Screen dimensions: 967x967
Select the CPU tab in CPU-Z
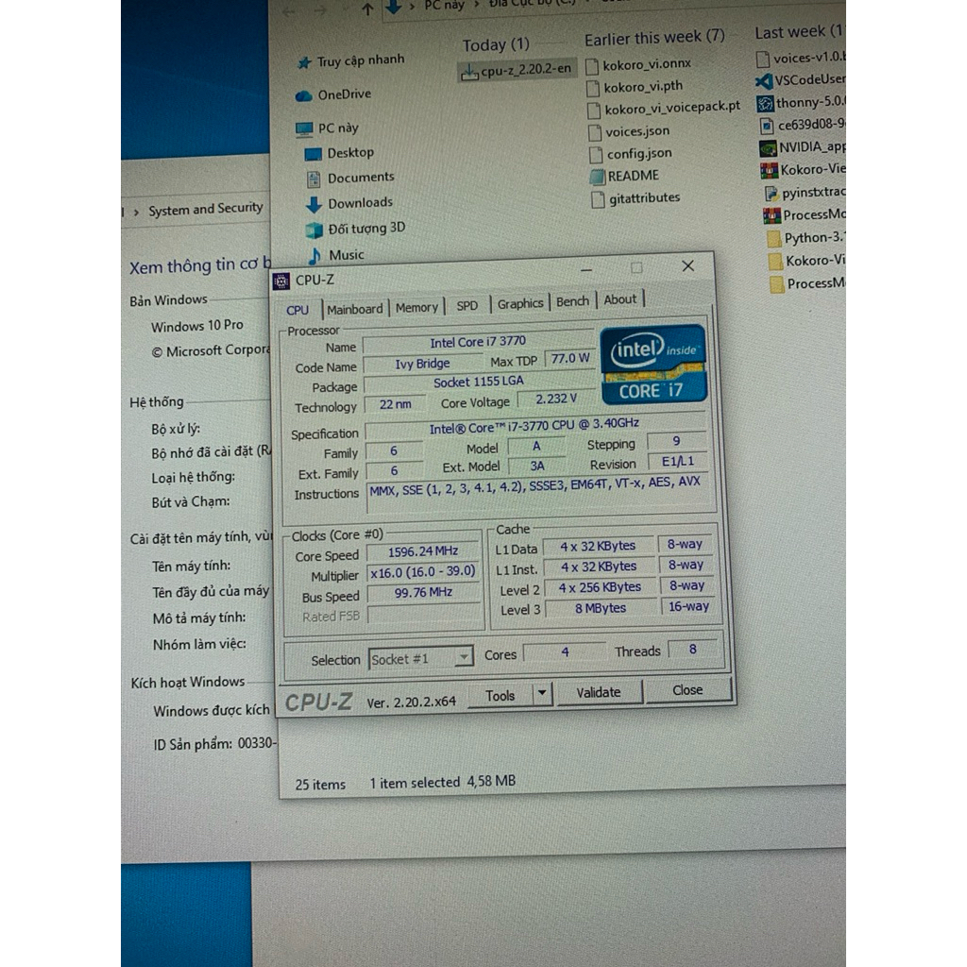pos(297,310)
